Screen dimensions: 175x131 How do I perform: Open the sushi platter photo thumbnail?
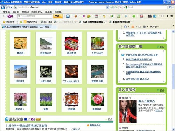click(72, 44)
